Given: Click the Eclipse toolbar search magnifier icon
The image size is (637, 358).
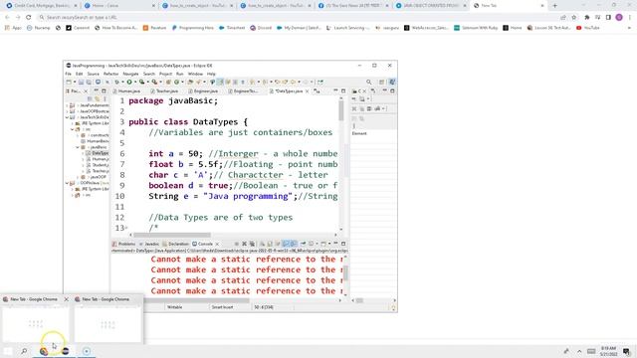Looking at the screenshot, I should coord(369,82).
